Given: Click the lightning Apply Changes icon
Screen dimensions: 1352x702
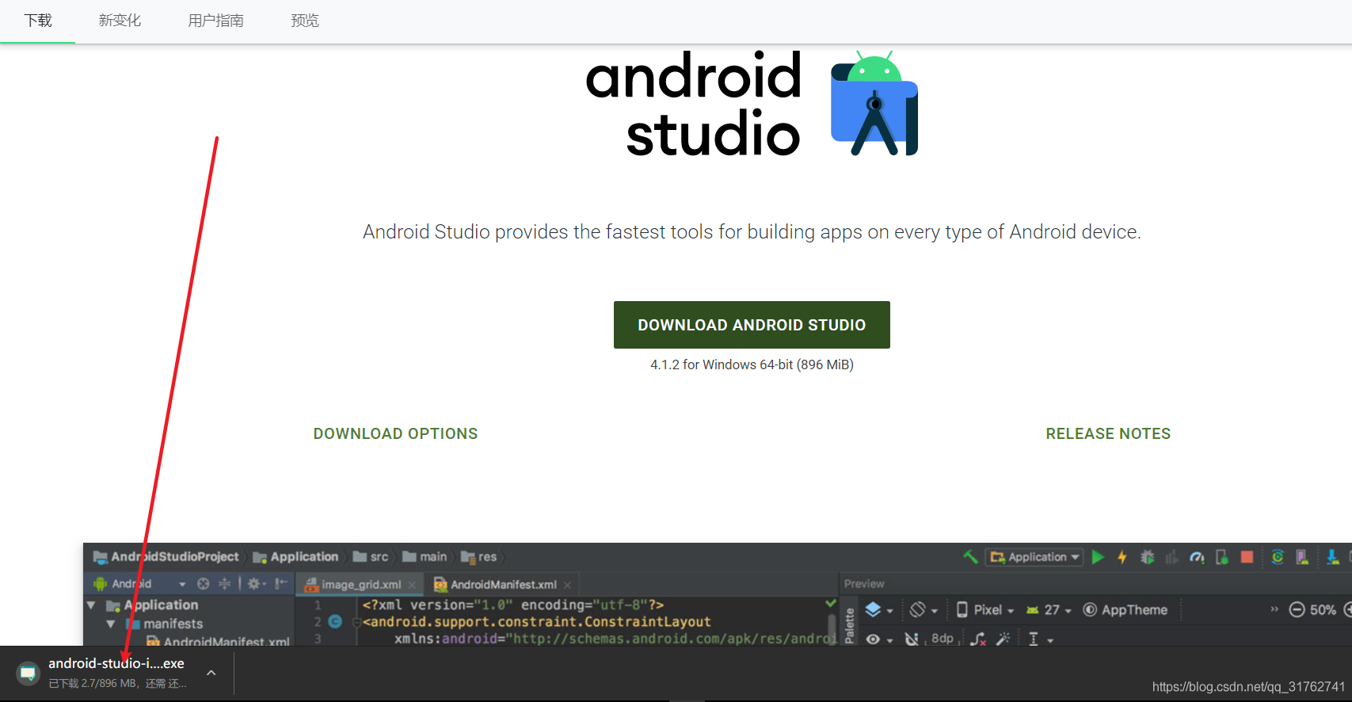Looking at the screenshot, I should (x=1122, y=557).
